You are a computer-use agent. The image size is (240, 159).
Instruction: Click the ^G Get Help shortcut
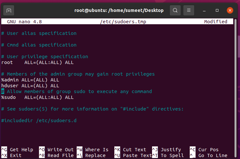[x=17, y=150]
